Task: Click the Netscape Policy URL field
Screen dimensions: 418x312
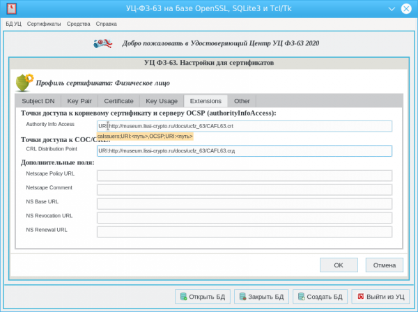Action: [x=244, y=175]
